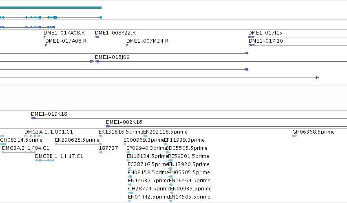Select the DME1-002K16 clone label
The width and height of the screenshot is (347, 203).
pos(124,122)
